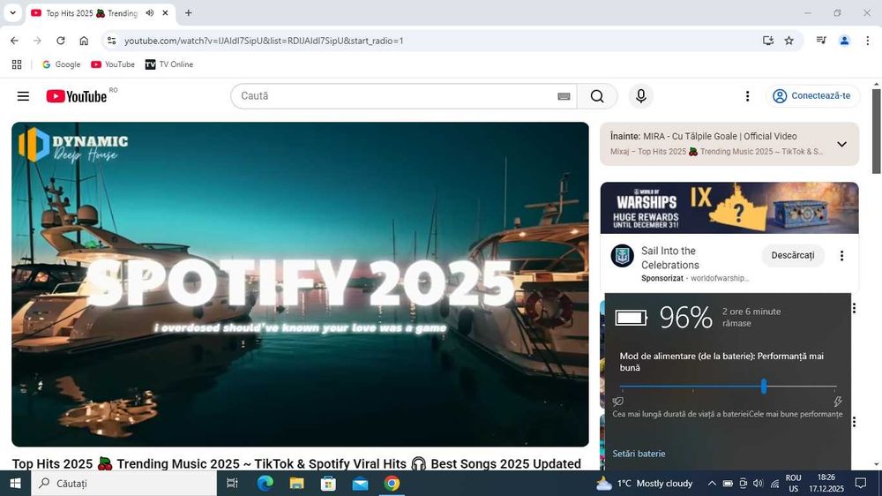Open Task View on the taskbar
Screen dimensions: 882x496
point(232,484)
